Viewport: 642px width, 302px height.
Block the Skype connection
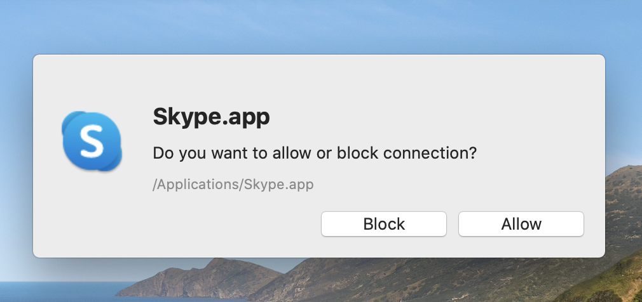point(384,224)
